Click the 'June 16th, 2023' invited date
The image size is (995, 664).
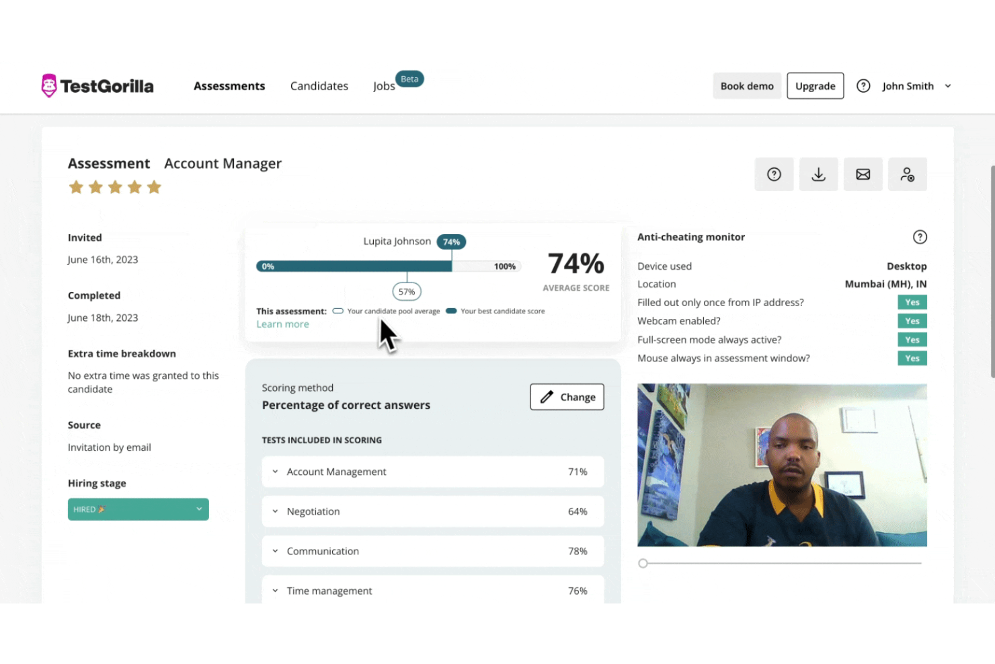point(103,260)
